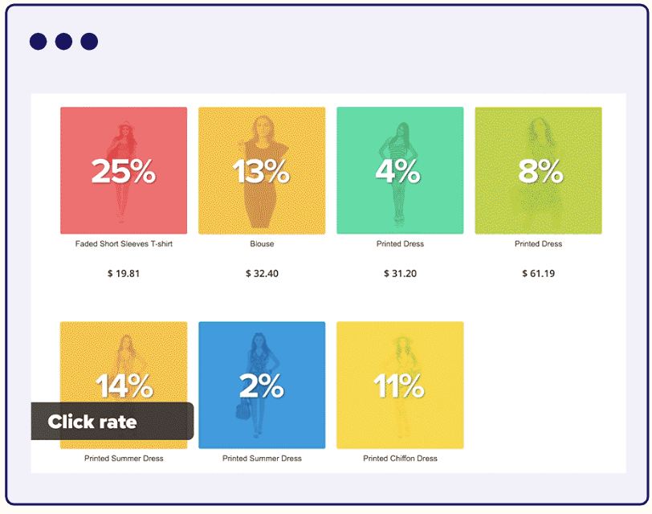Click the $ 19.81 price
This screenshot has height=514, width=652.
124,274
